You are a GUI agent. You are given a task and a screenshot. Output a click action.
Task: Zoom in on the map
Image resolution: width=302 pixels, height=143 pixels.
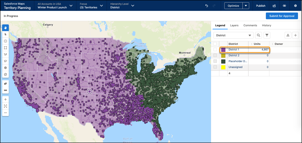pyautogui.click(x=5, y=99)
